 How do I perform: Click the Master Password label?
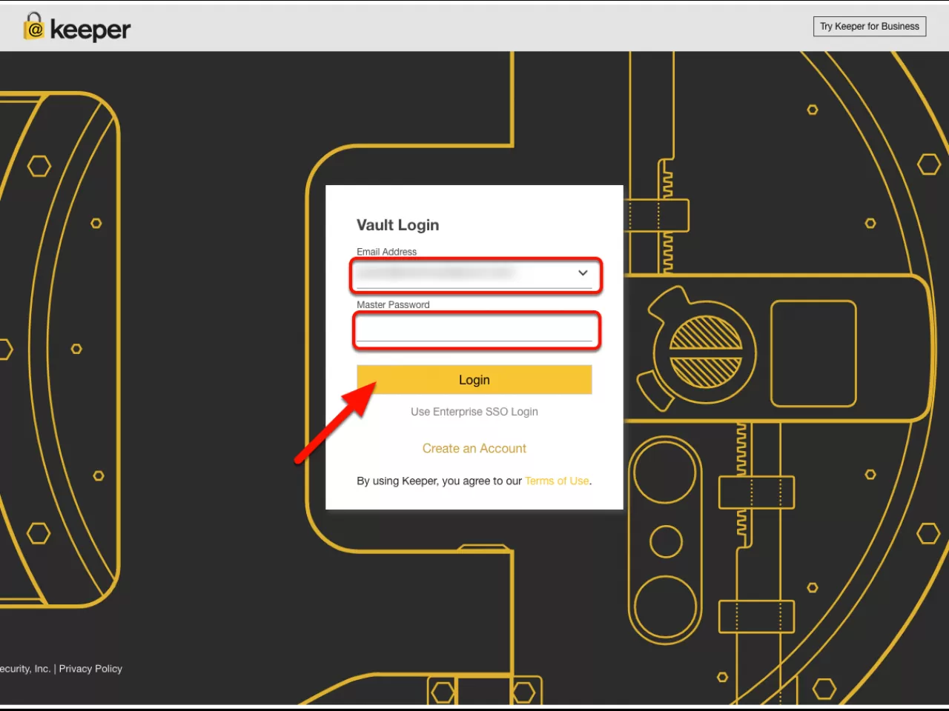[x=393, y=305]
